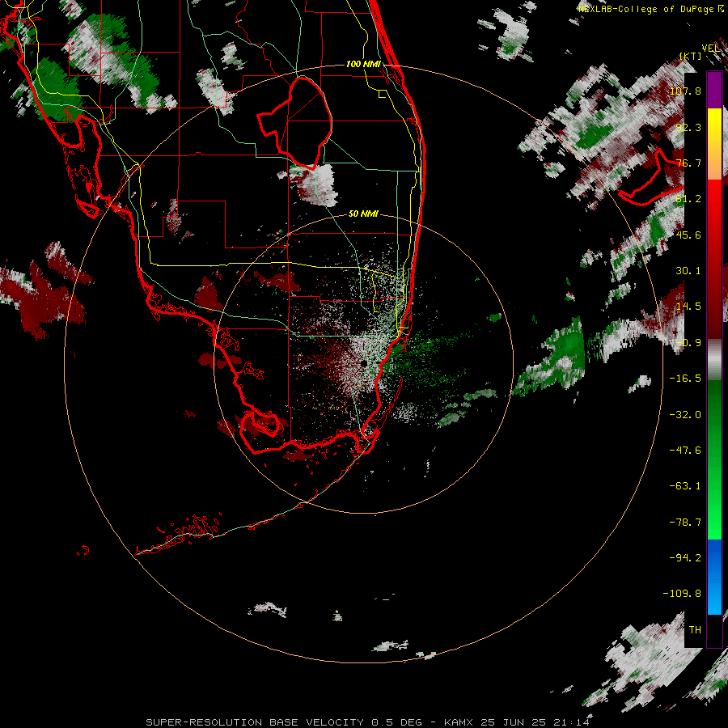Select the 107.8 legend value
Viewport: 728px width, 728px height.
coord(685,91)
